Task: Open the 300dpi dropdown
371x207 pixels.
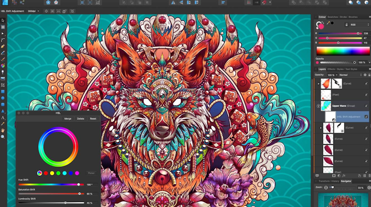Action: coord(33,11)
